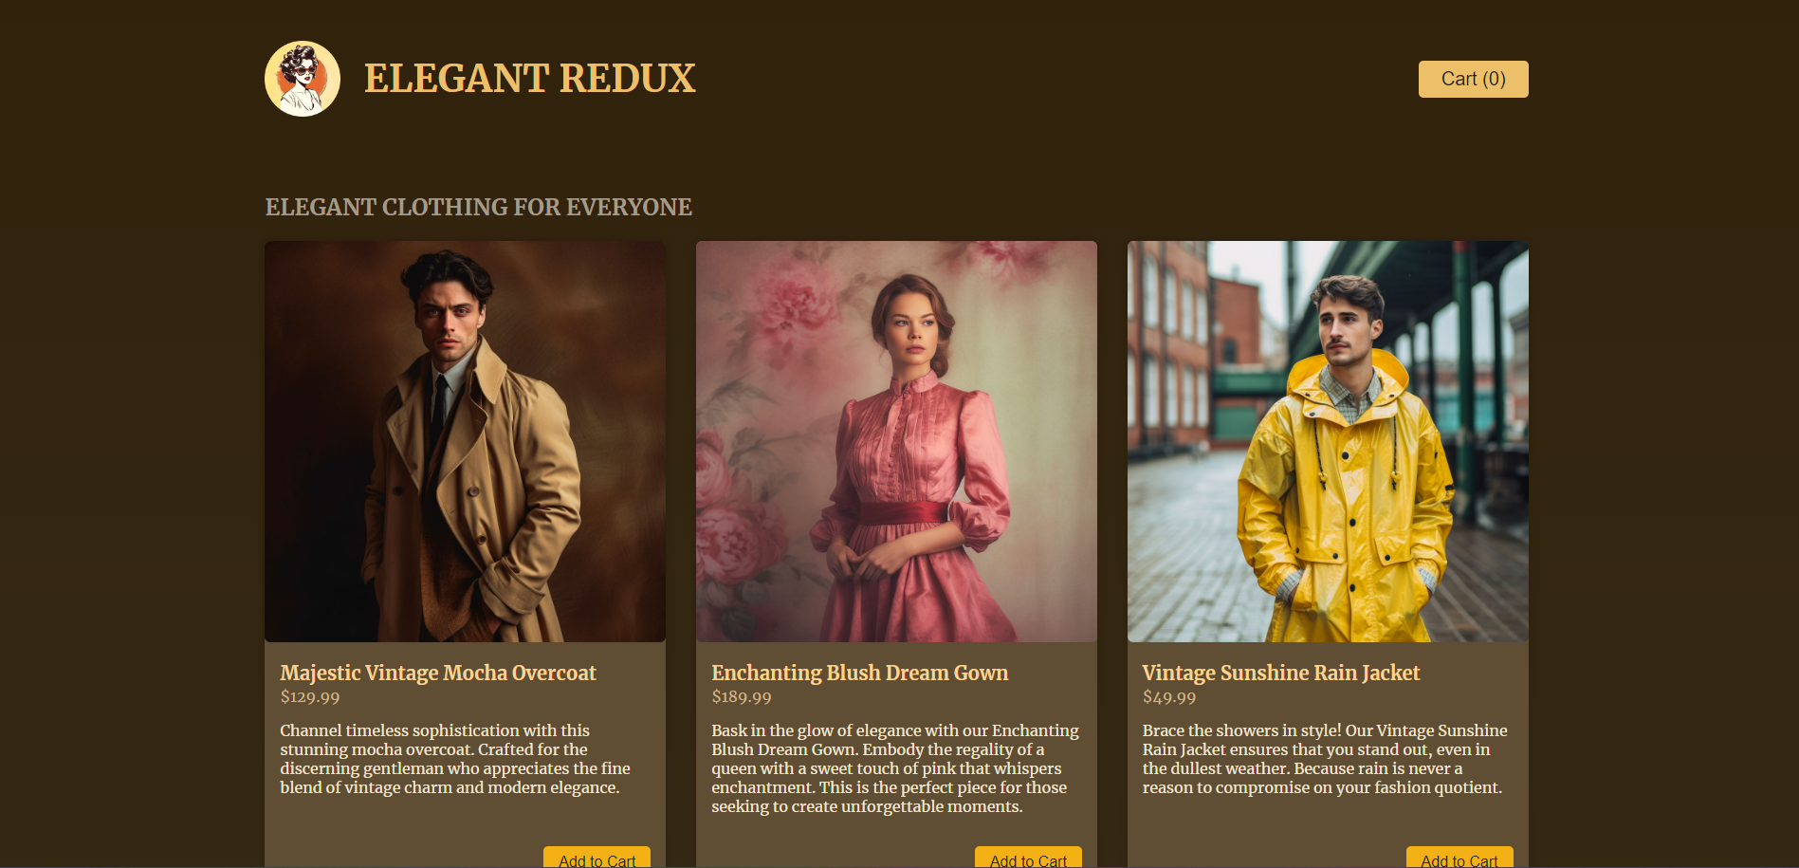Add the Sunshine Rain Jacket to cart
Viewport: 1799px width, 868px height.
coord(1459,858)
